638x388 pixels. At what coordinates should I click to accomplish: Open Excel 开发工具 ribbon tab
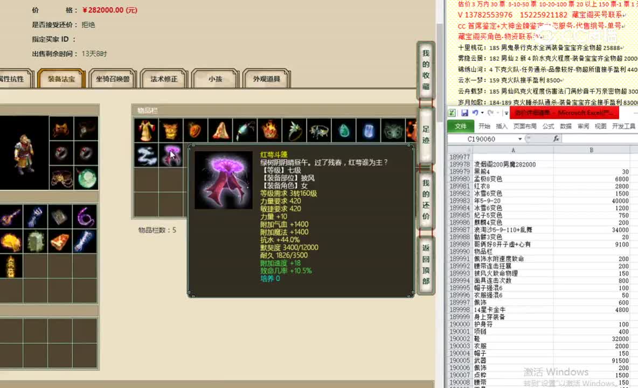(624, 127)
